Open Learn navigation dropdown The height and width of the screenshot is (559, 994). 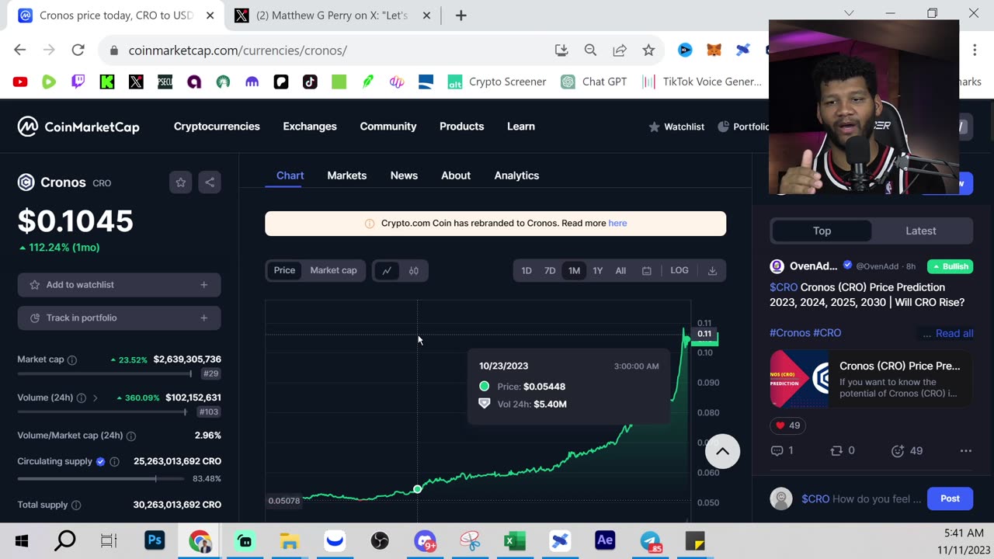[x=521, y=127]
